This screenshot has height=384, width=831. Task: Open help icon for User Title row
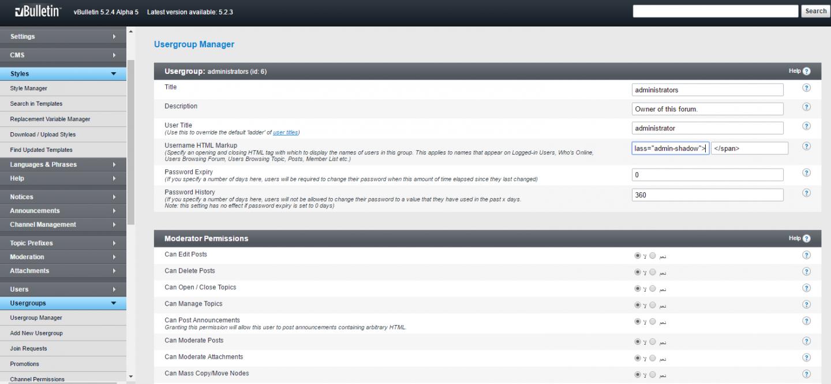807,126
